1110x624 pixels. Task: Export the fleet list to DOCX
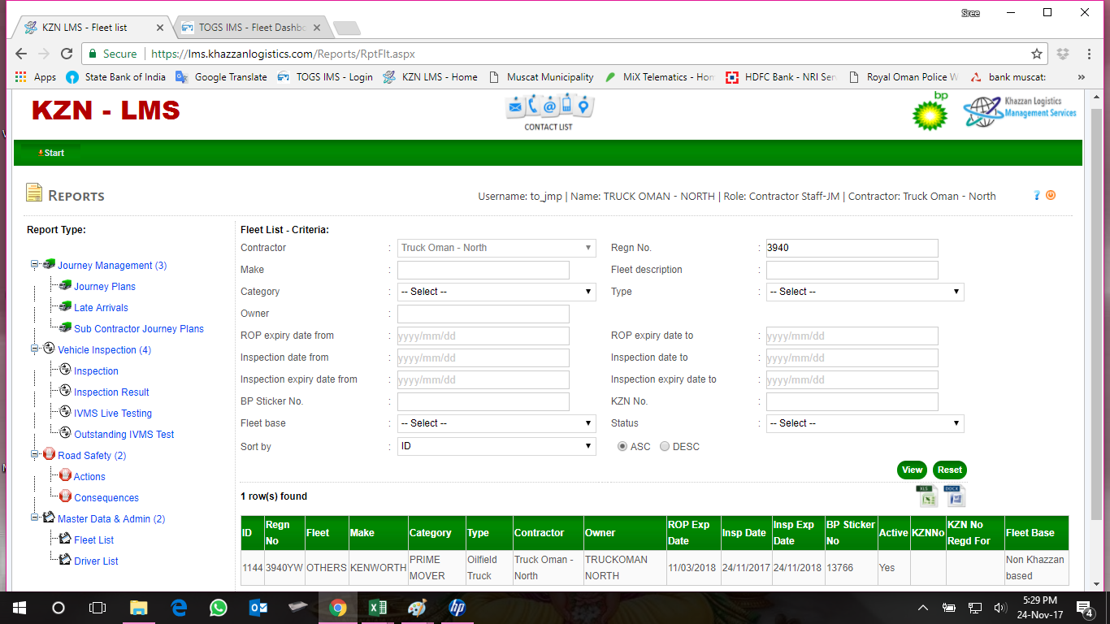point(954,496)
